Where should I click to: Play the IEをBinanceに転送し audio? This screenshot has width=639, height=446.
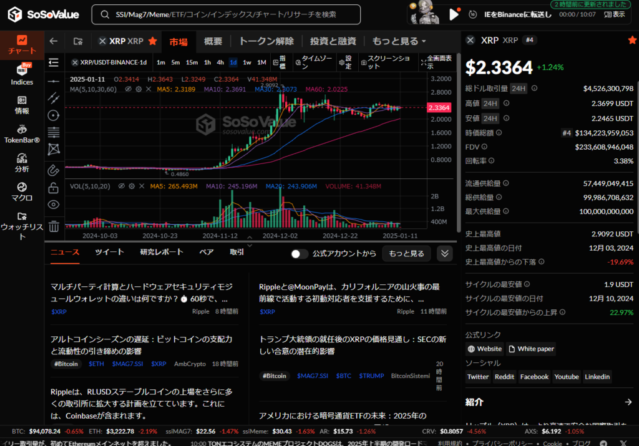[x=454, y=15]
